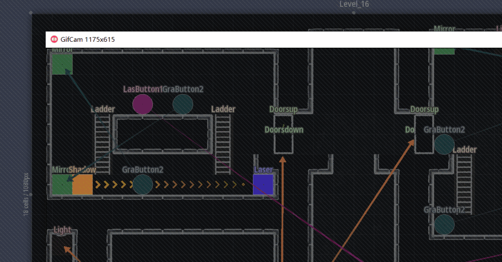
Task: Select the Light entity in bottom-left room
Action: [62, 243]
